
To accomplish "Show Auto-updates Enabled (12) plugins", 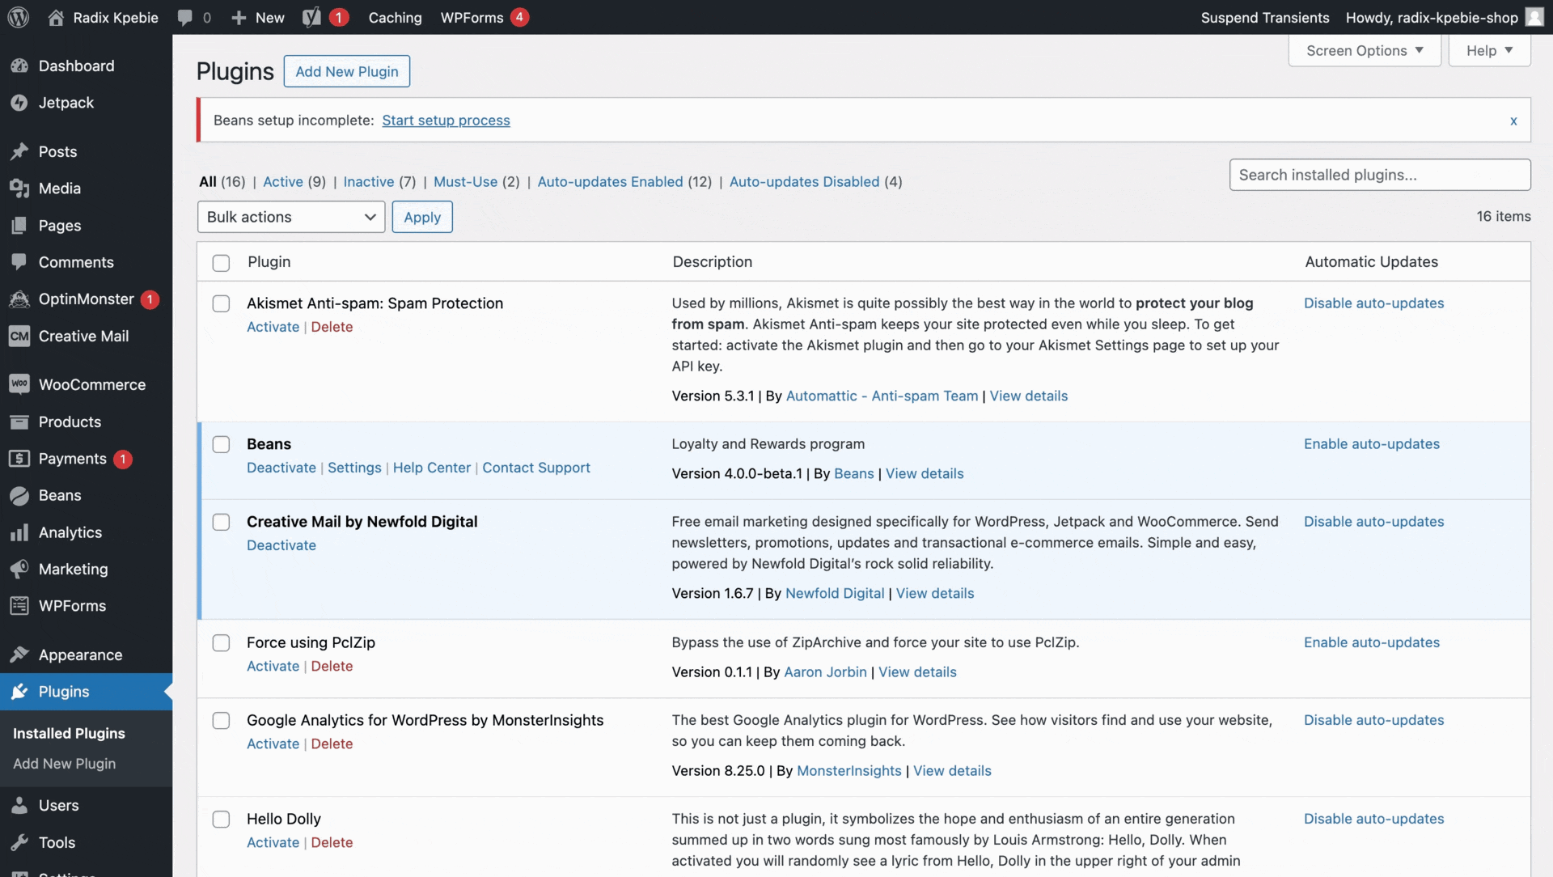I will click(x=624, y=181).
